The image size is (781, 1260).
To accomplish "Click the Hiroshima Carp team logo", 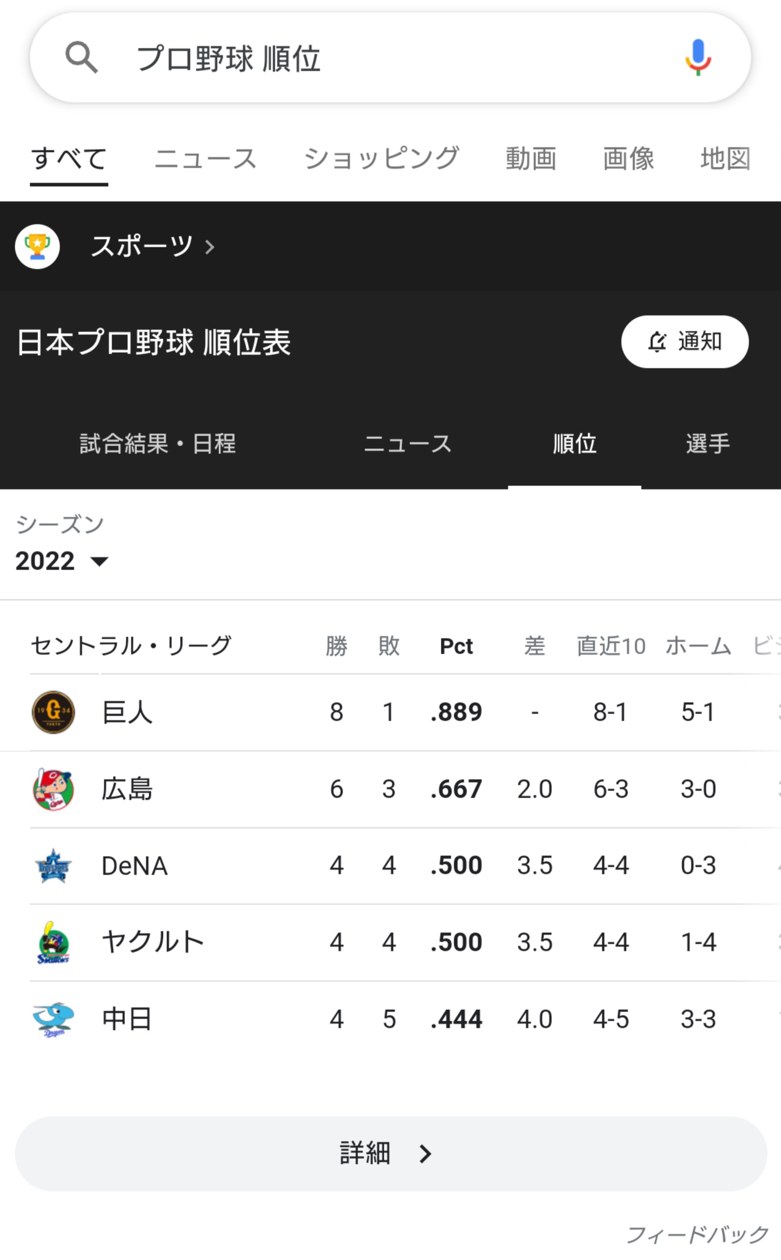I will pyautogui.click(x=53, y=789).
